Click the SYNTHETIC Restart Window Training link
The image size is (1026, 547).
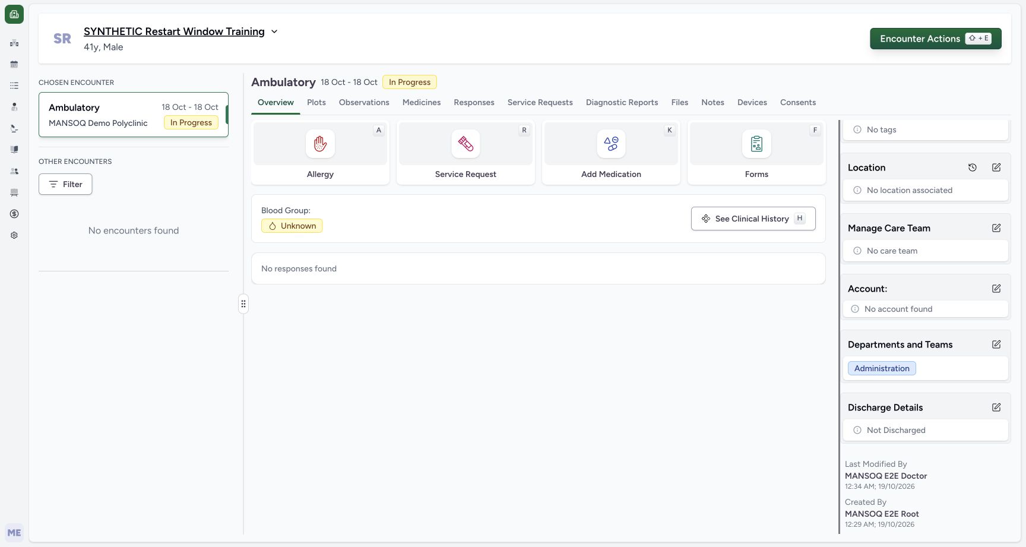[x=174, y=31]
